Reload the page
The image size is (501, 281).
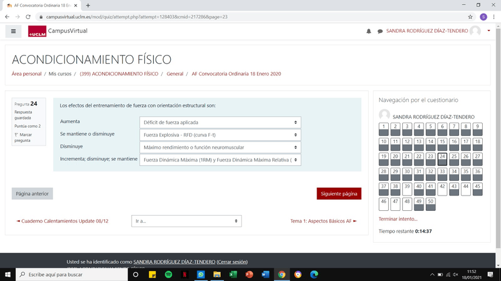point(28,17)
